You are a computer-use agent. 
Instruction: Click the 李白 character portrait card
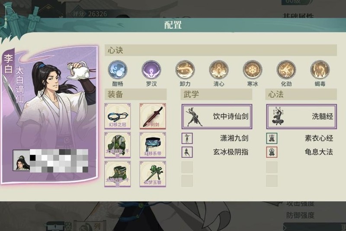(x=50, y=114)
